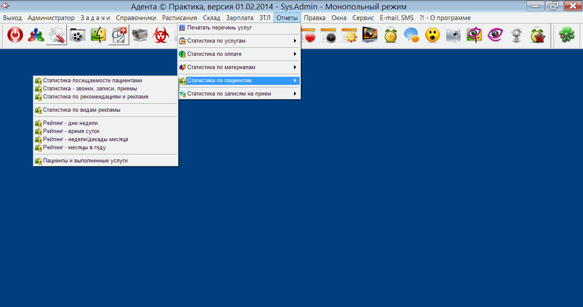Click the camera icon in toolbar
Screen dimensions: 583x307
click(x=453, y=35)
